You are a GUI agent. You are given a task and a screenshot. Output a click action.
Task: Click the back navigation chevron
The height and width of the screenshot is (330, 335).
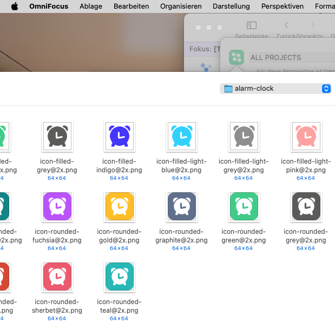tap(286, 25)
